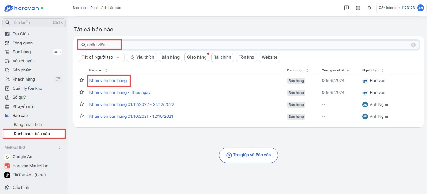Open TikTok Ads (beta) in sidebar

[x=29, y=175]
